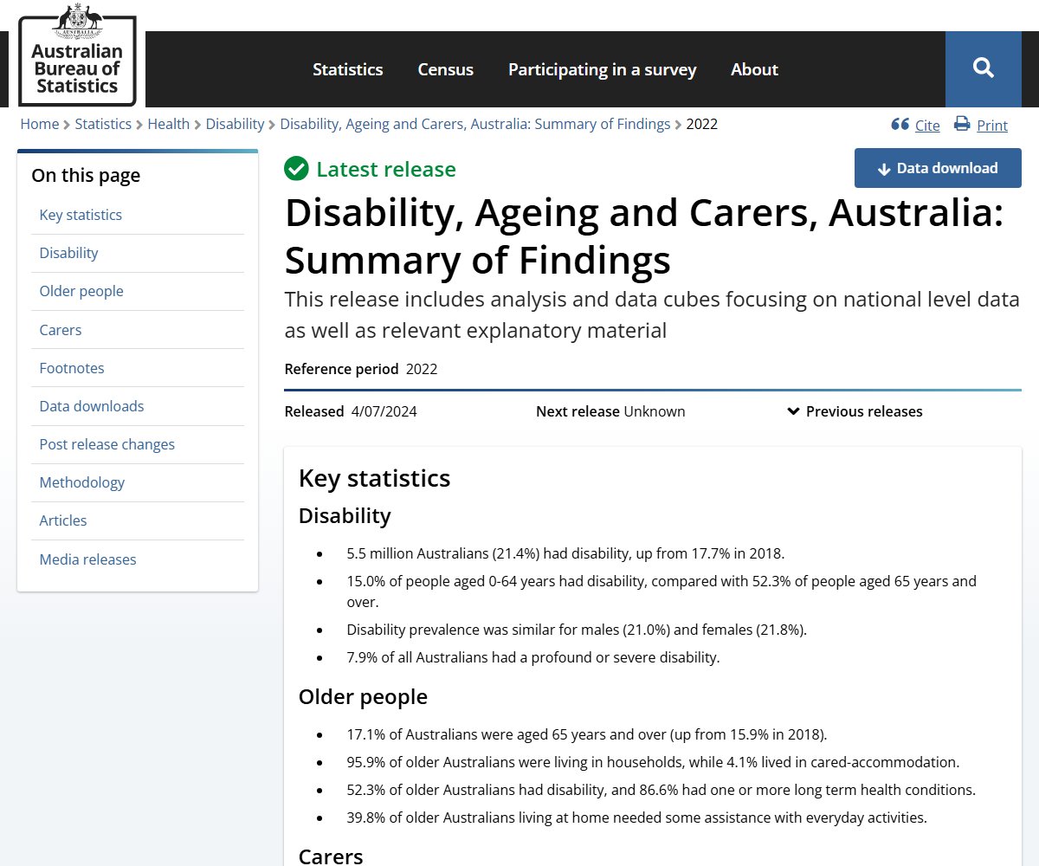Click the Data download button
1039x866 pixels.
(938, 168)
